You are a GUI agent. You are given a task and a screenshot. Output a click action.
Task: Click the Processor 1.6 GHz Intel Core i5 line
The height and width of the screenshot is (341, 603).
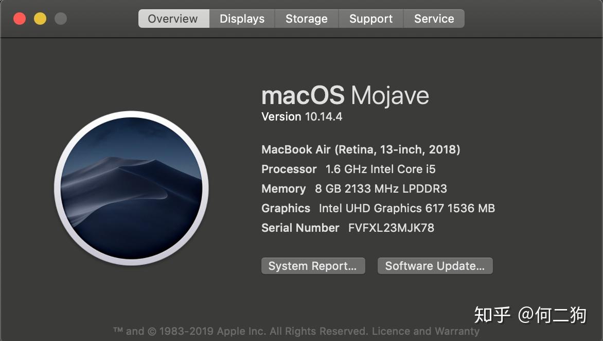coord(348,169)
